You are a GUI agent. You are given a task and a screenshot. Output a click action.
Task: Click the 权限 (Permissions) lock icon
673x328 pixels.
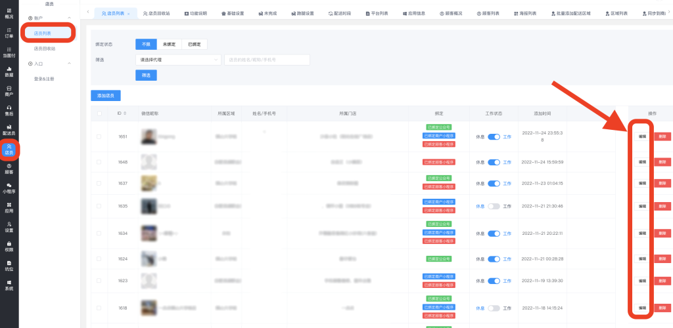coord(9,246)
